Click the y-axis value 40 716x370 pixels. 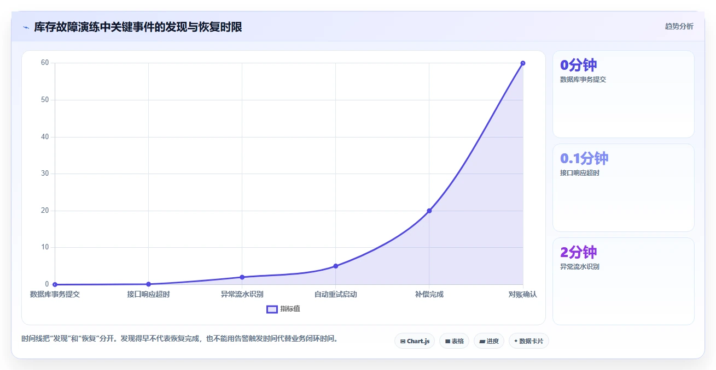pos(45,137)
